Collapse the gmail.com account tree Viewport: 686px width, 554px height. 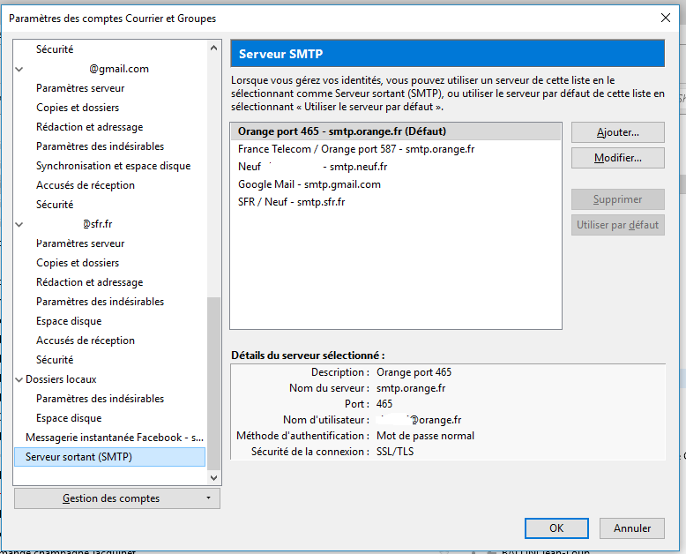click(20, 69)
